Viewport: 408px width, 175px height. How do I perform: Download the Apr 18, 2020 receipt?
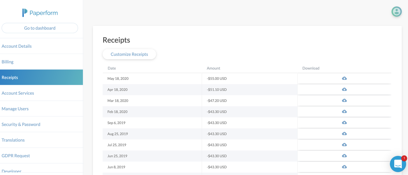[344, 89]
